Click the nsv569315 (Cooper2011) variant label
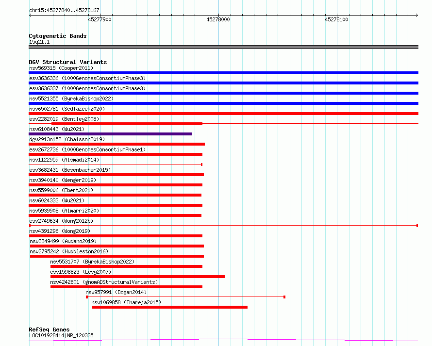432x346 pixels. click(x=61, y=68)
